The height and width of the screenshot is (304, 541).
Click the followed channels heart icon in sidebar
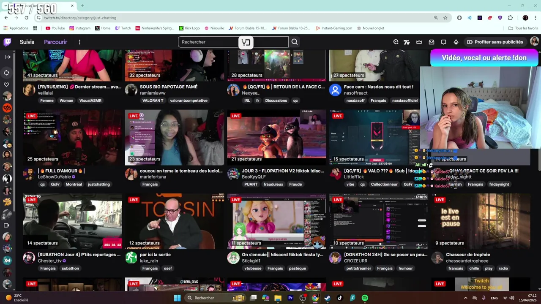coord(6,84)
